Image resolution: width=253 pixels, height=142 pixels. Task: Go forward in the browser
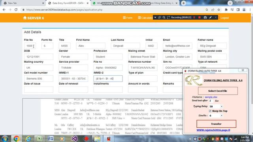tap(10, 9)
